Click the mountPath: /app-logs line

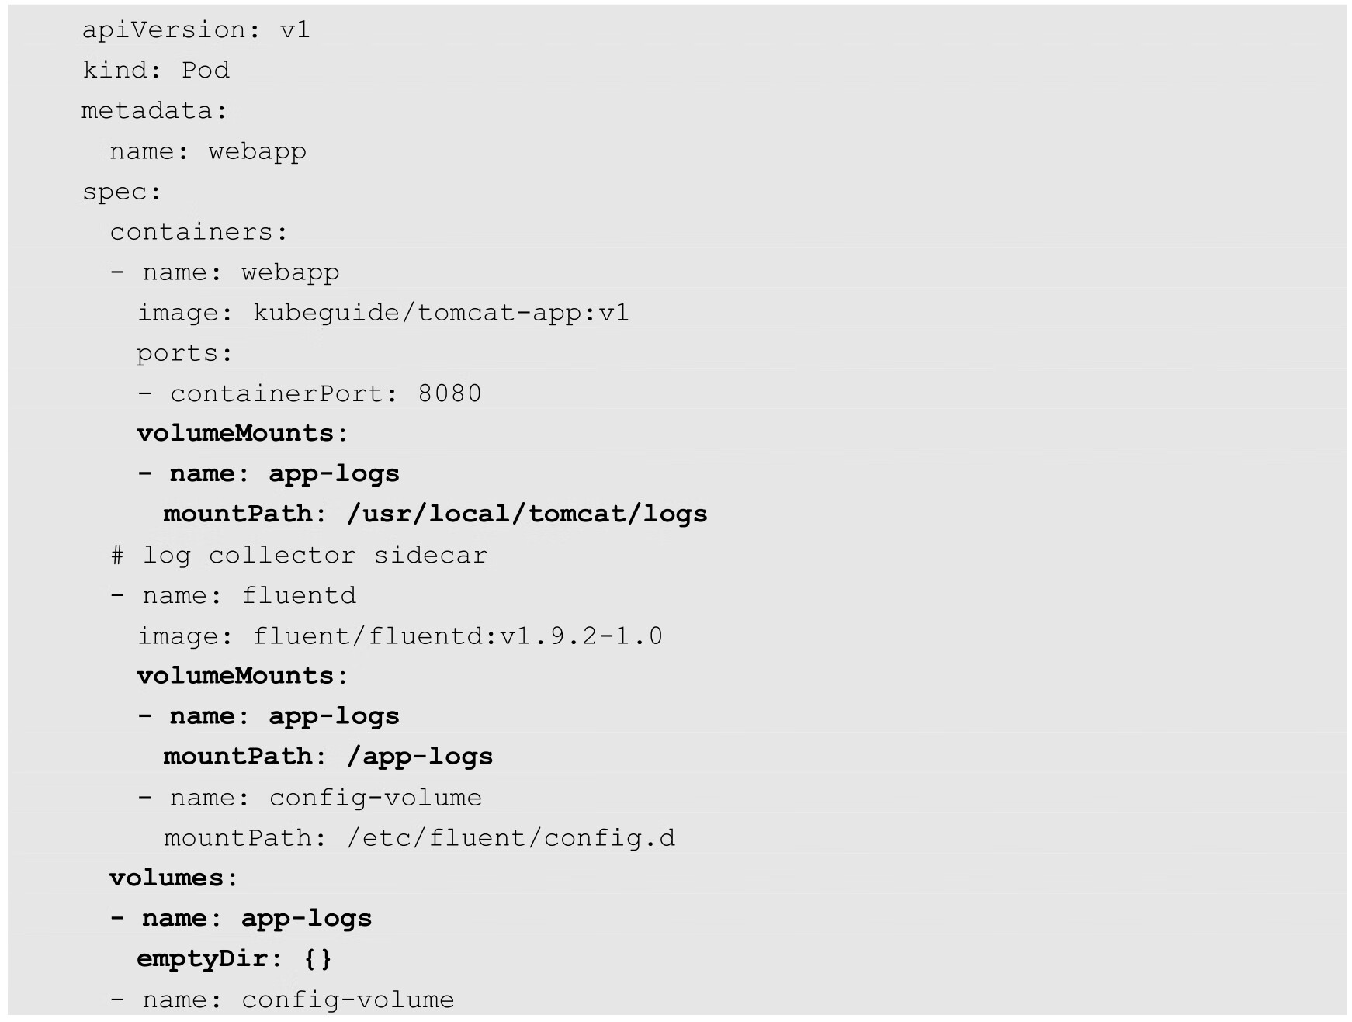tap(328, 757)
